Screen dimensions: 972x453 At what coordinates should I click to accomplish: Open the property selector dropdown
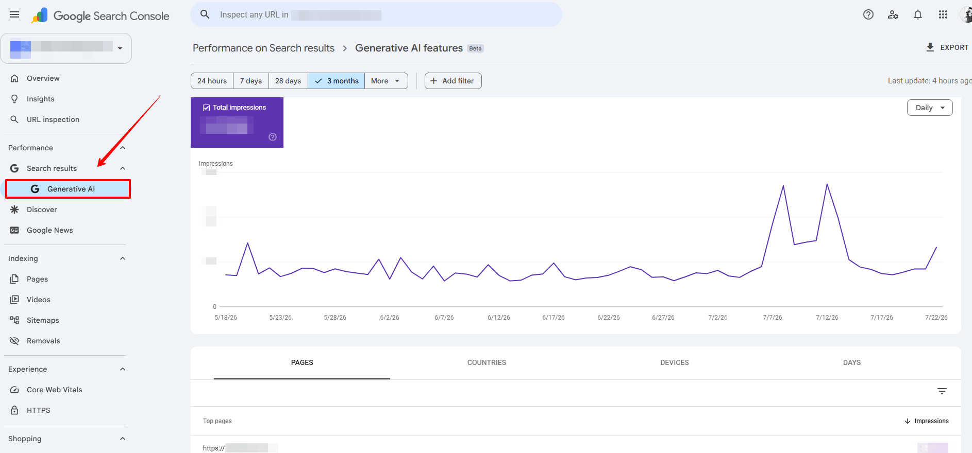[66, 48]
